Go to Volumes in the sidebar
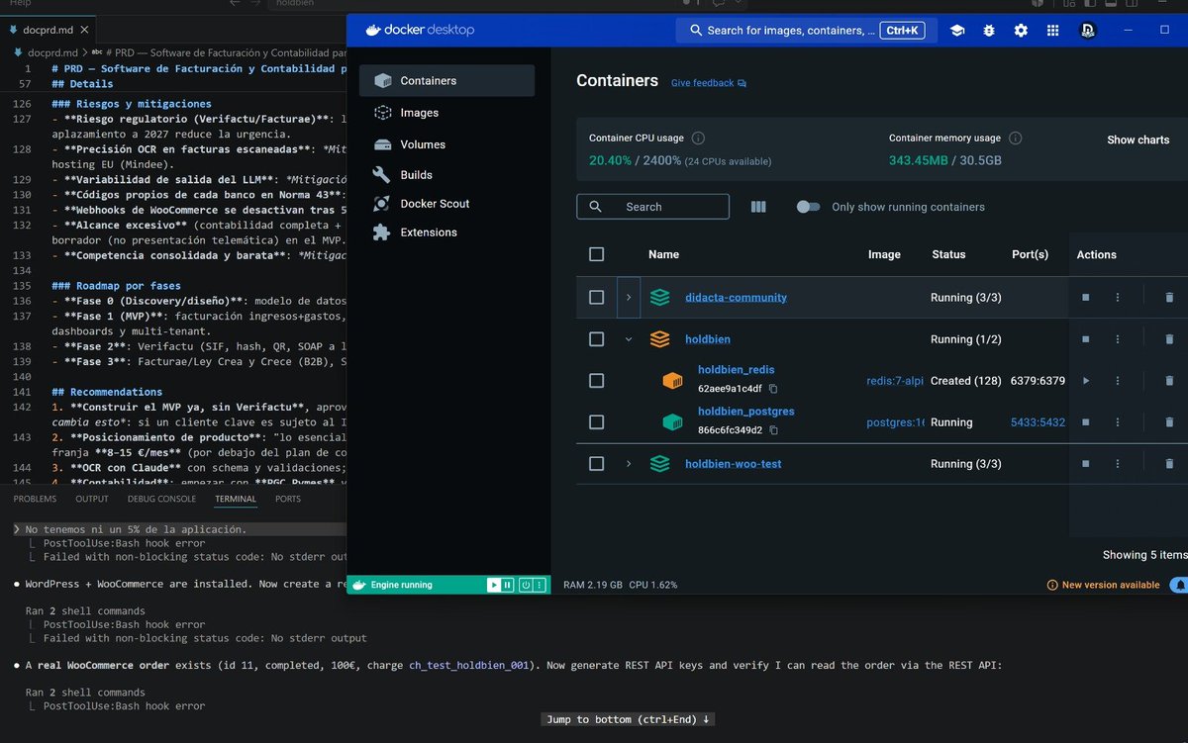 point(446,144)
